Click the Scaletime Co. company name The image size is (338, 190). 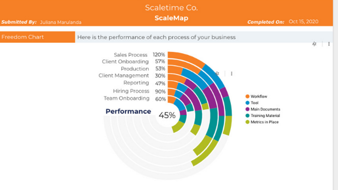[171, 8]
